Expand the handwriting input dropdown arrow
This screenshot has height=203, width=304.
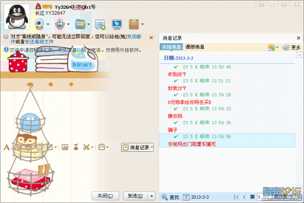(56, 147)
